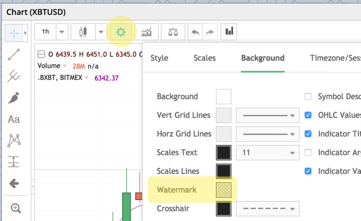Open the chart style dropdown arrow
Viewport: 361px width, 221px height.
pyautogui.click(x=101, y=32)
